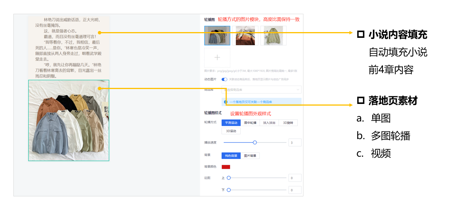Screen dimensions: 454x209
Task: Select the 图片背景 background option
Action: coord(250,156)
